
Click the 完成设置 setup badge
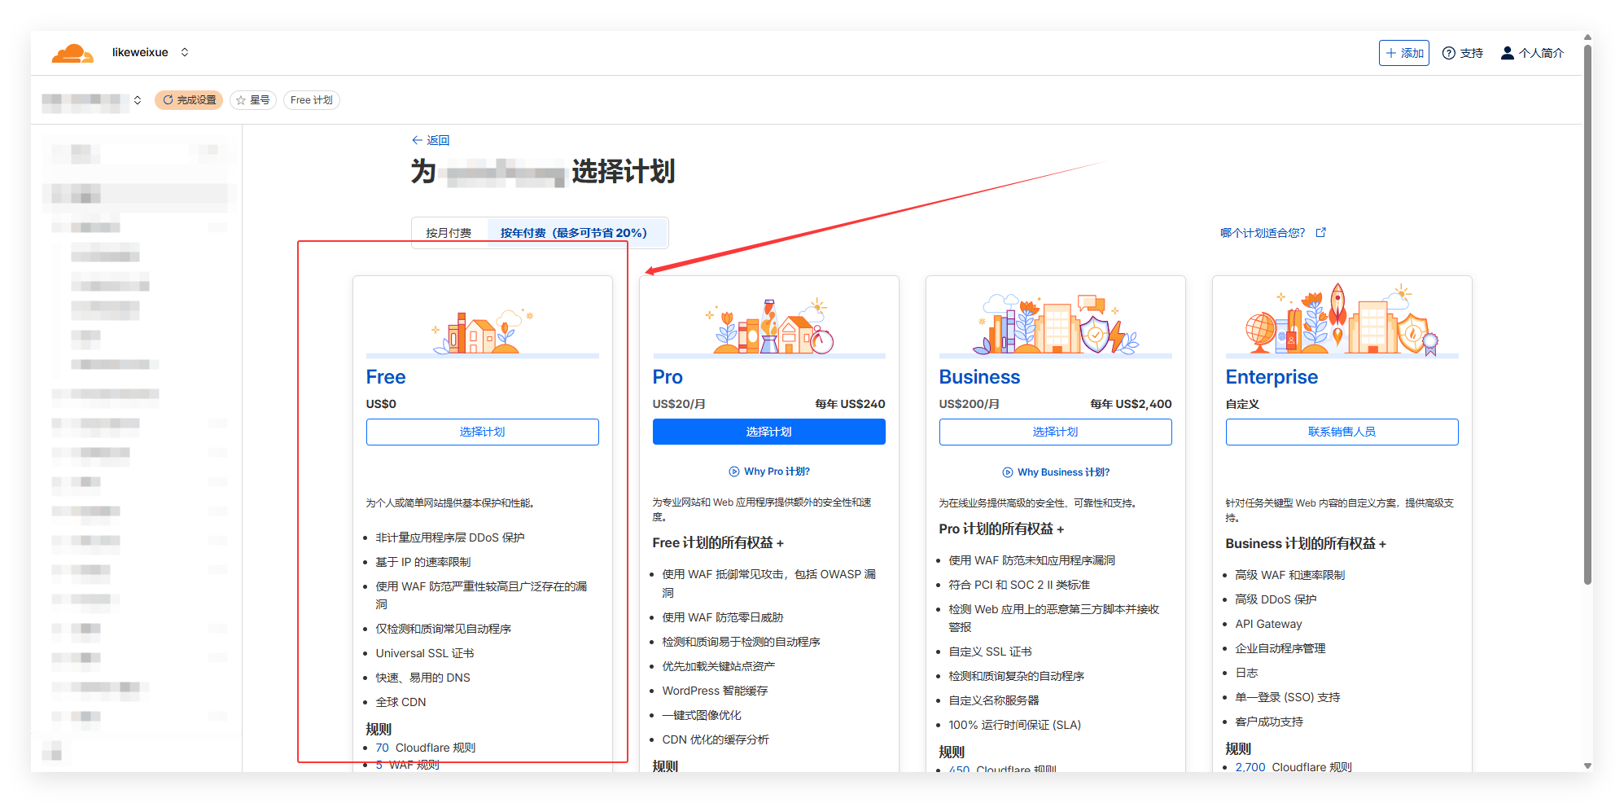pyautogui.click(x=188, y=99)
